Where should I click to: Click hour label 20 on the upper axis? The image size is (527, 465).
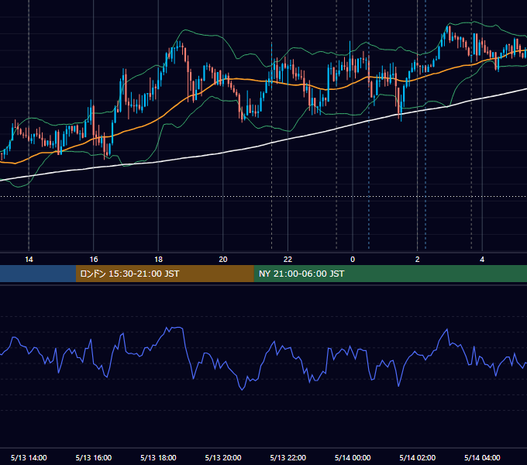[x=223, y=260]
